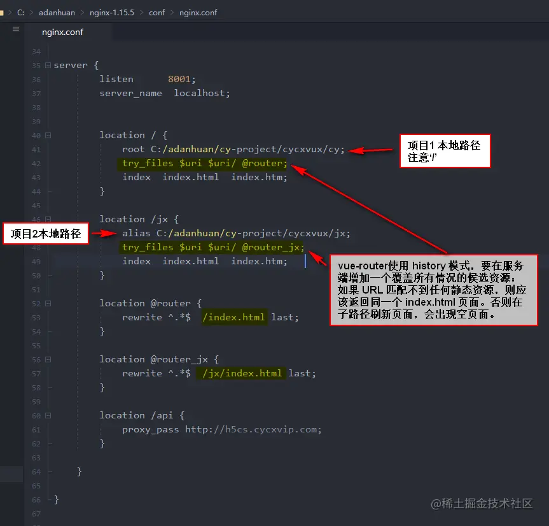Open the nginx-1.15.5 breadcrumb folder
Image resolution: width=549 pixels, height=526 pixels.
(112, 13)
